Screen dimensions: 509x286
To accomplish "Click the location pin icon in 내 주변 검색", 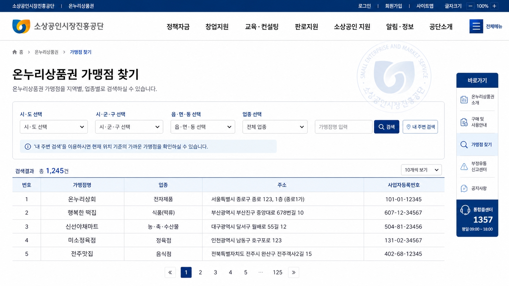I will (x=409, y=127).
